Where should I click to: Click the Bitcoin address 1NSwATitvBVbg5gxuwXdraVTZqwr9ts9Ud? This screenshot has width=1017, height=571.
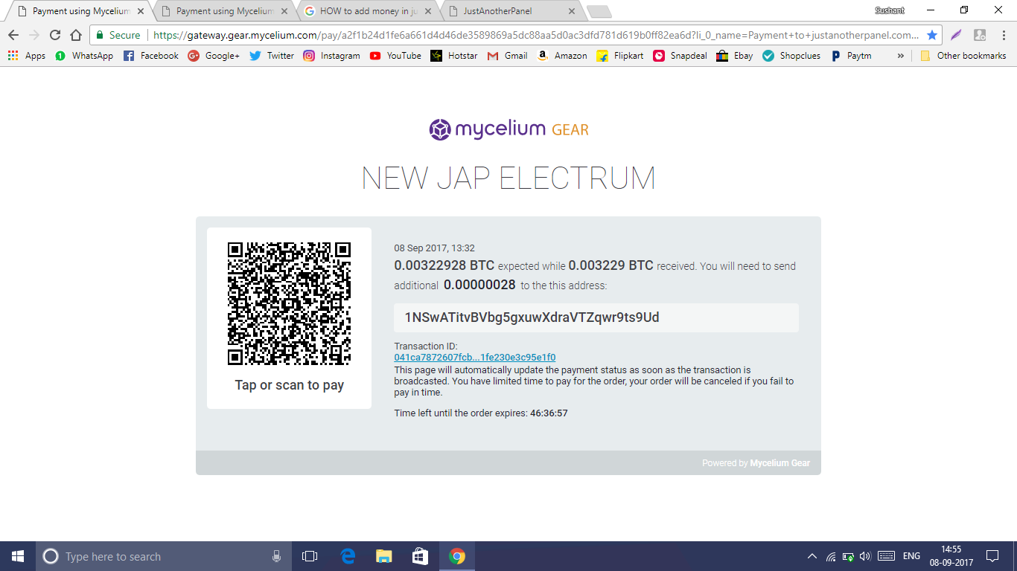click(x=532, y=317)
